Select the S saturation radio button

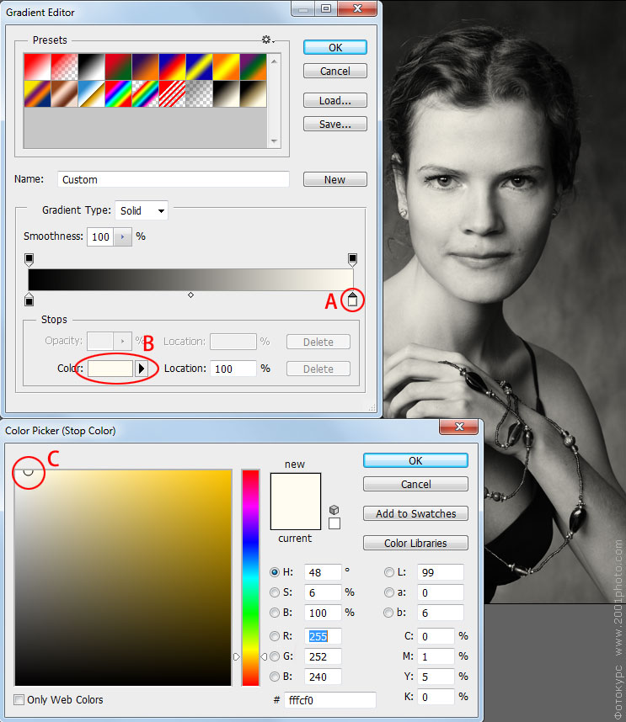(275, 592)
